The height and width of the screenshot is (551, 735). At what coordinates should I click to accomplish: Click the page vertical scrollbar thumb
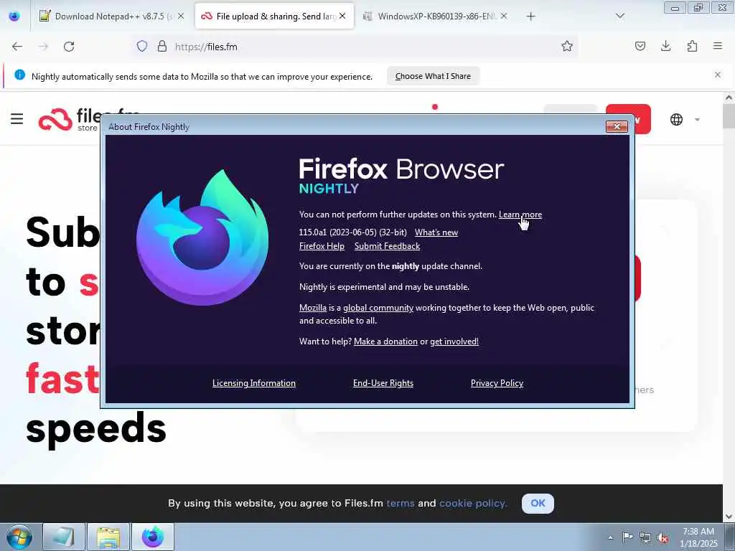click(729, 116)
